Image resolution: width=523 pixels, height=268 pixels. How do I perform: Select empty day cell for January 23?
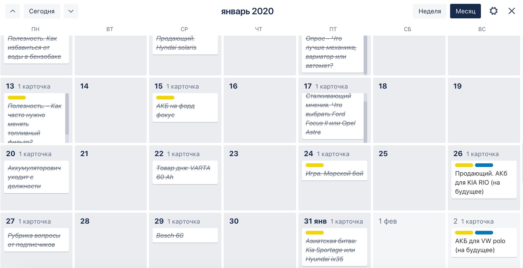click(x=260, y=178)
